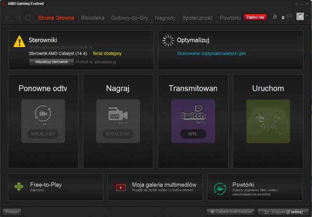The width and height of the screenshot is (312, 217).
Task: Click Teraz dostępny status text
Action: coord(107,54)
